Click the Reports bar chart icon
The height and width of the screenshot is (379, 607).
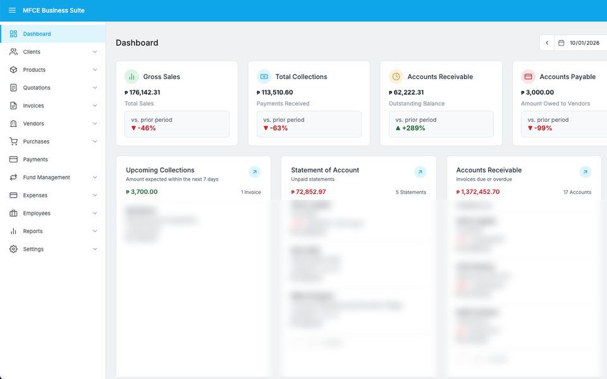pyautogui.click(x=13, y=231)
